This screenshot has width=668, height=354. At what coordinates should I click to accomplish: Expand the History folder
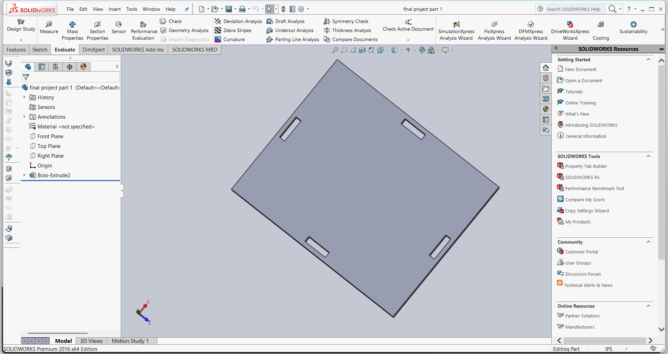point(24,97)
